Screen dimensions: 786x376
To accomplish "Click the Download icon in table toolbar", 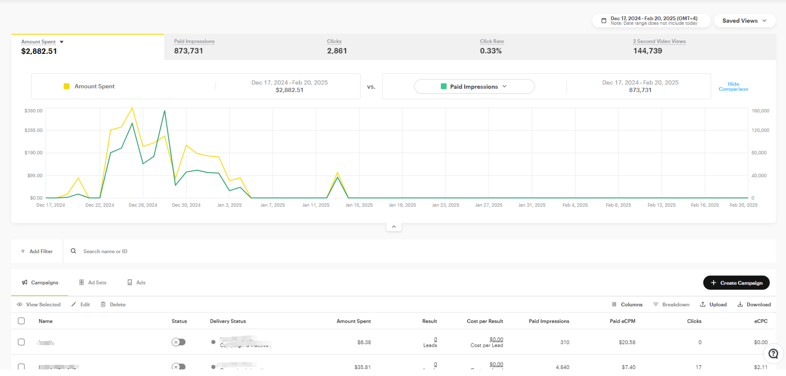I will tap(740, 304).
